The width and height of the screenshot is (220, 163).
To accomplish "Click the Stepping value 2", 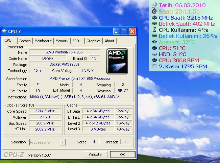I will click(x=123, y=85).
